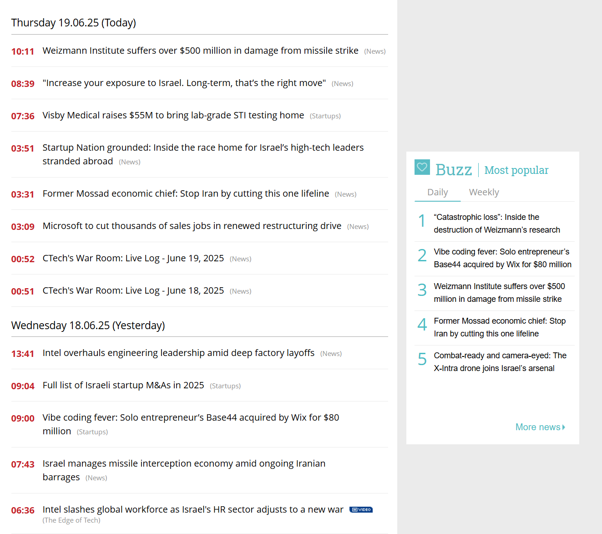Click the 13:41 timestamp
The width and height of the screenshot is (602, 534).
point(23,354)
